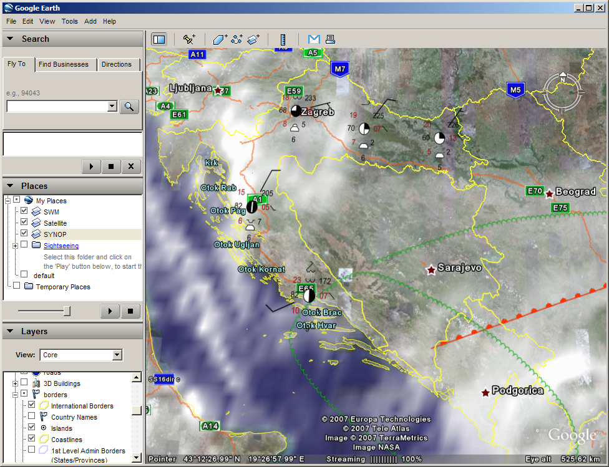Uncheck the Satellite checkbox
Screen dimensions: 609x467
pyautogui.click(x=24, y=222)
